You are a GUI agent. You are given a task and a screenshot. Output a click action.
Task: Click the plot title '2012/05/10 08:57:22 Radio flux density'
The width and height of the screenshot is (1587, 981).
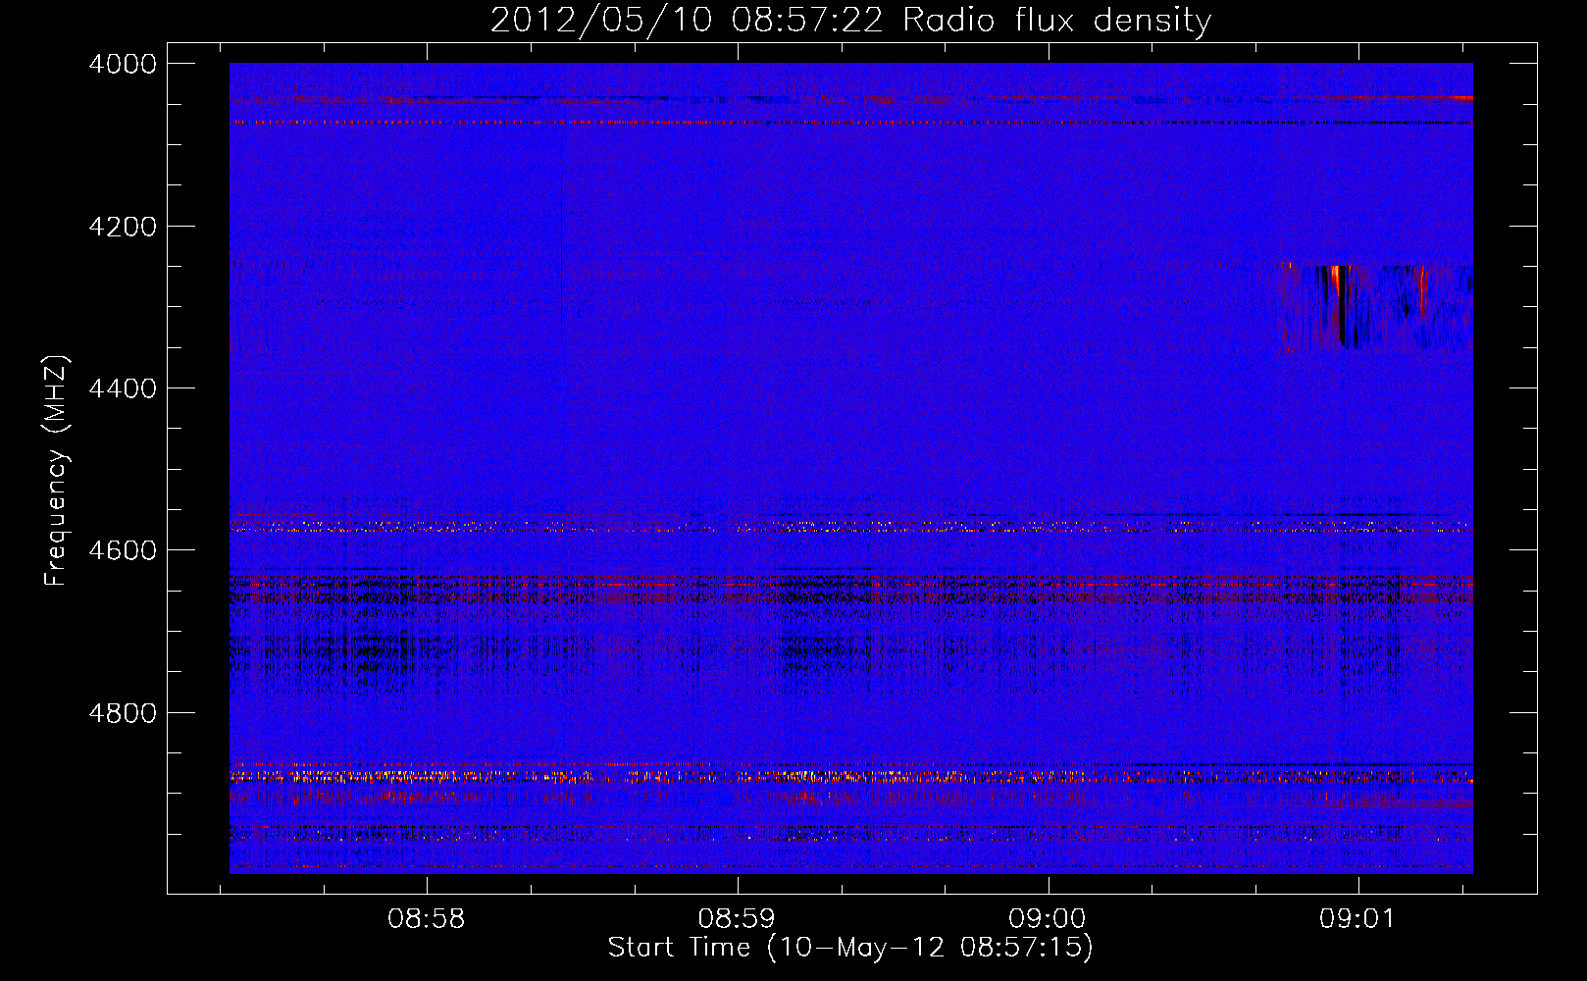[x=850, y=20]
